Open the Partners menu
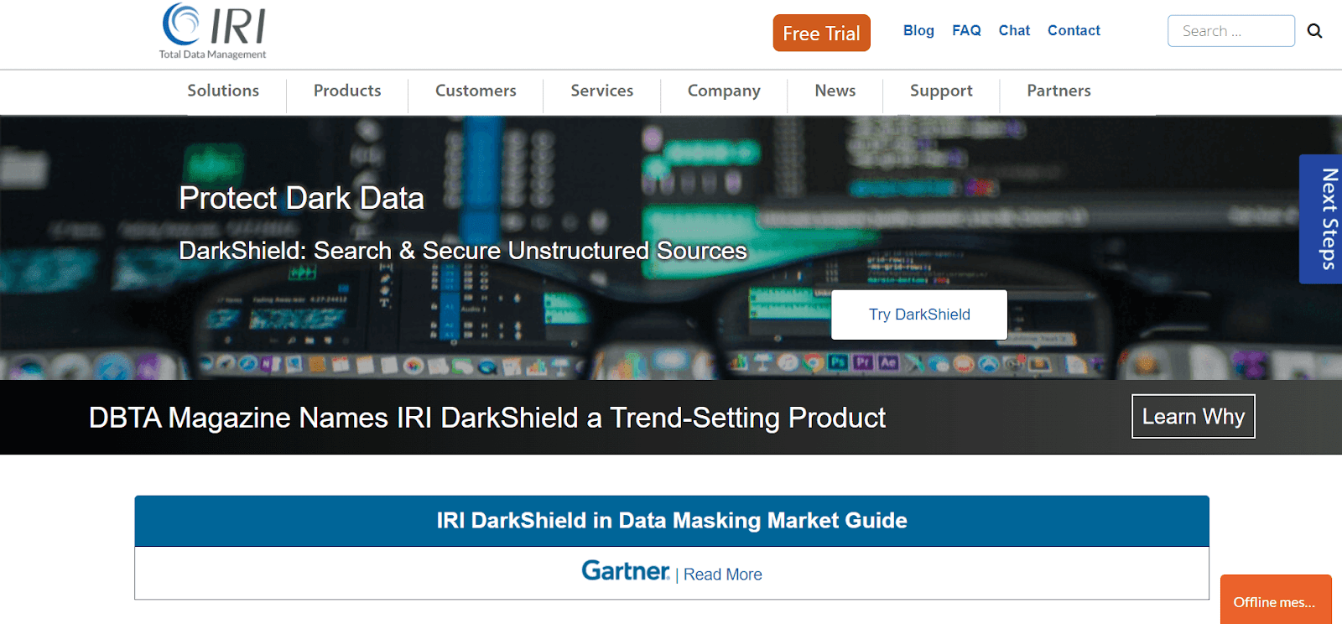1342x624 pixels. point(1059,91)
